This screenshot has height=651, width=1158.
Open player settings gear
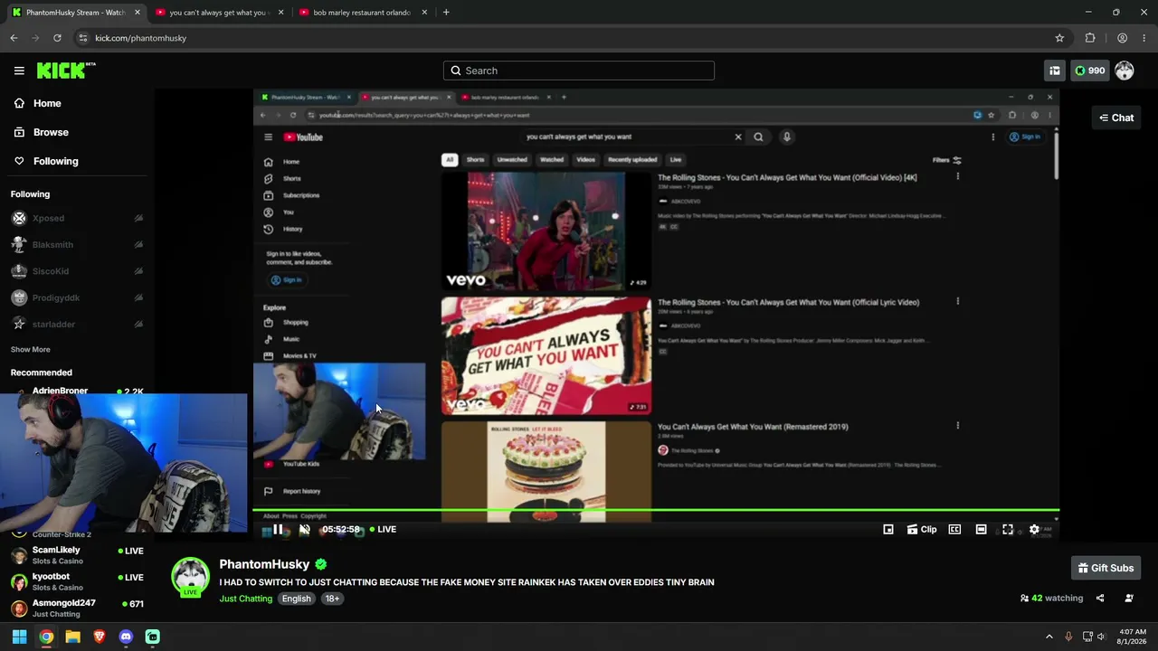click(x=1034, y=530)
